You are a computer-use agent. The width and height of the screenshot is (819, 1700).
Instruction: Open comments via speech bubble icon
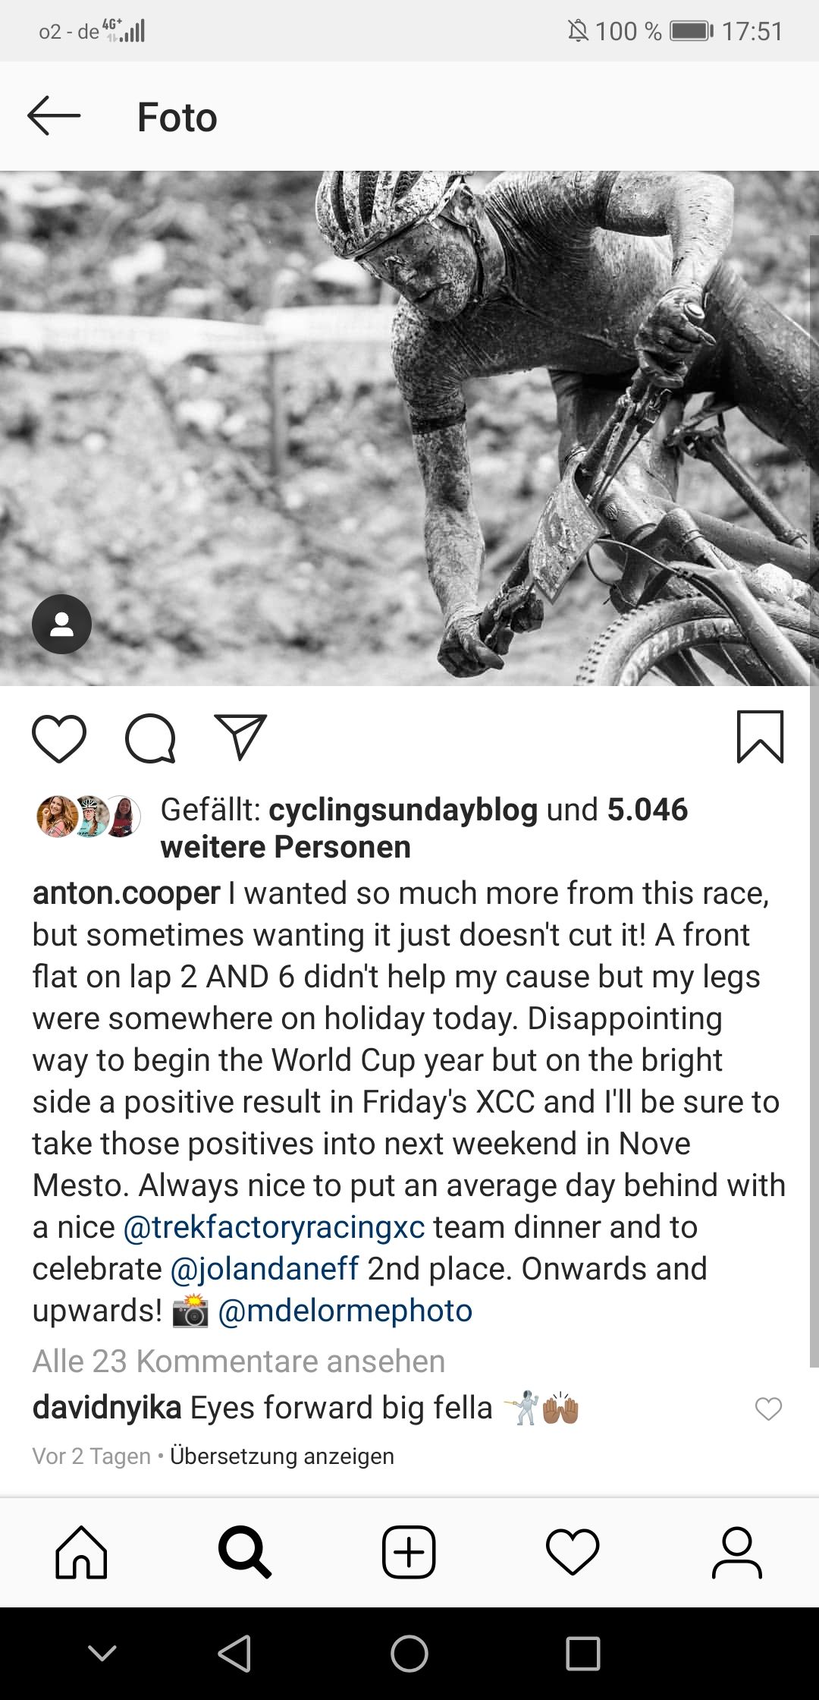click(x=150, y=738)
